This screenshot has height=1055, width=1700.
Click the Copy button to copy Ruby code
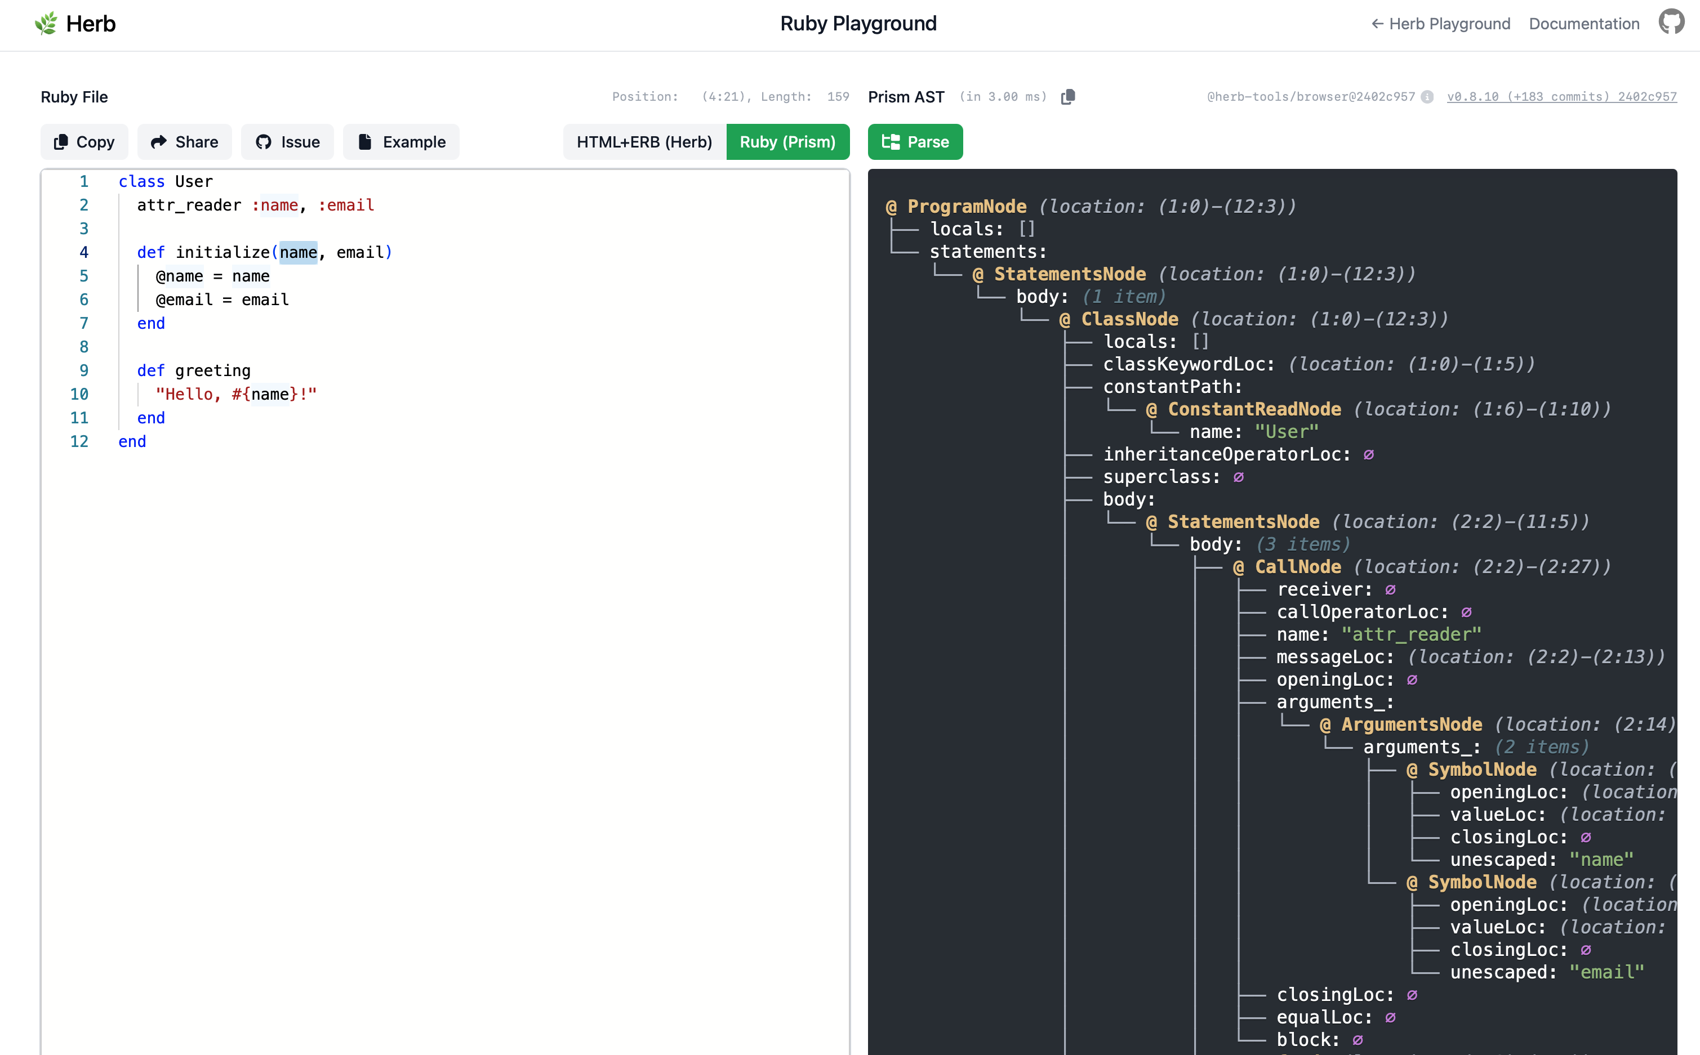click(84, 141)
